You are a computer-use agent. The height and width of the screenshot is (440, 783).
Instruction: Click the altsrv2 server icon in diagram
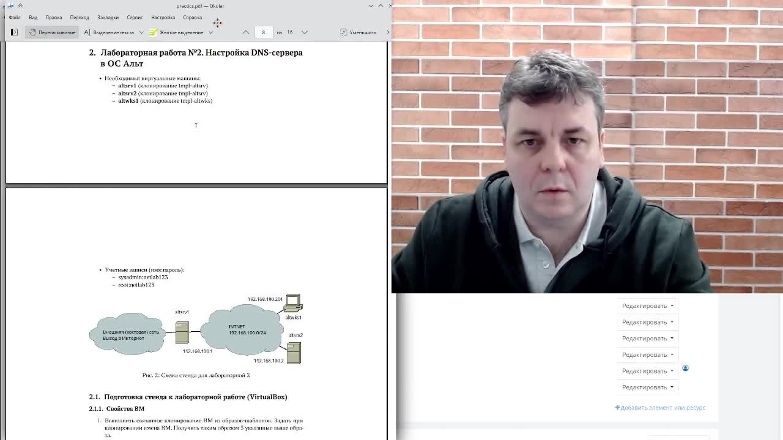pyautogui.click(x=294, y=353)
